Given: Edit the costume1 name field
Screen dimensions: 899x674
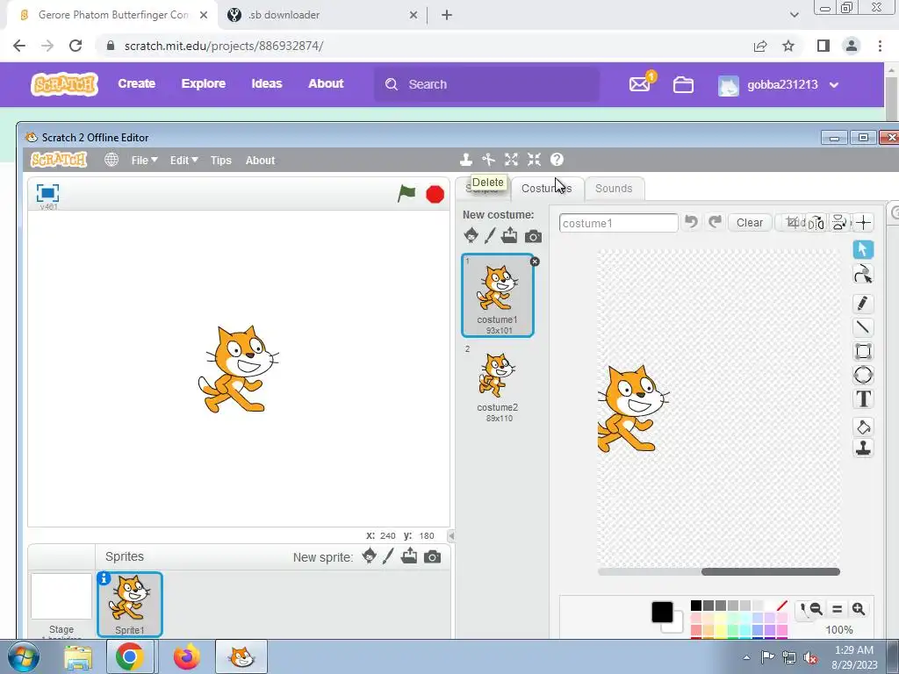Looking at the screenshot, I should coord(619,223).
